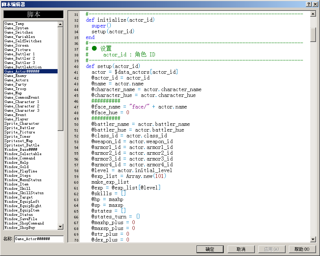Select the Game_Player script

[31, 119]
